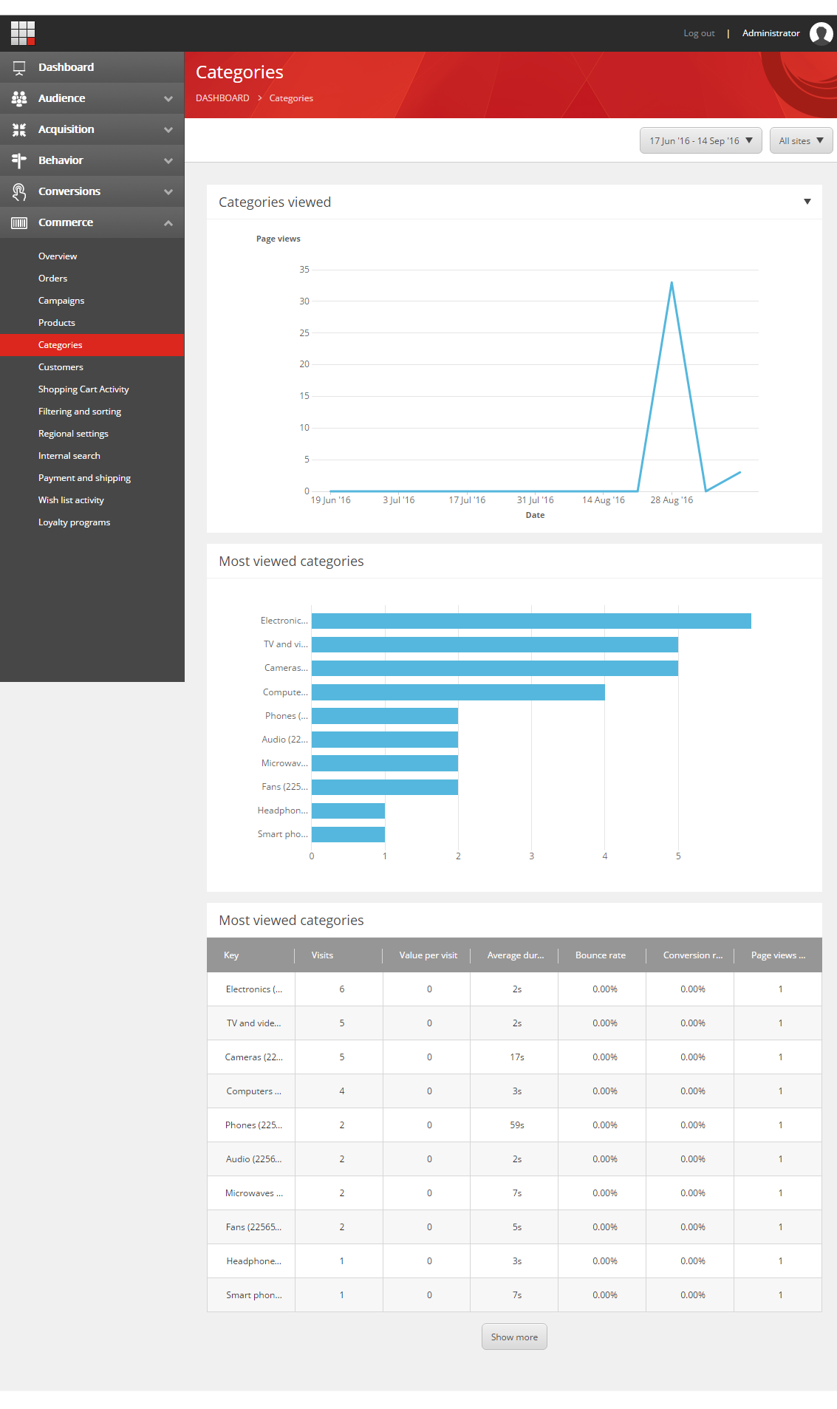Select Shopping Cart Activity in sidebar

click(x=83, y=389)
